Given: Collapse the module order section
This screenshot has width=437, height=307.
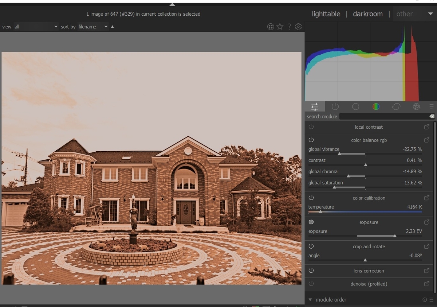Looking at the screenshot, I should click(310, 300).
